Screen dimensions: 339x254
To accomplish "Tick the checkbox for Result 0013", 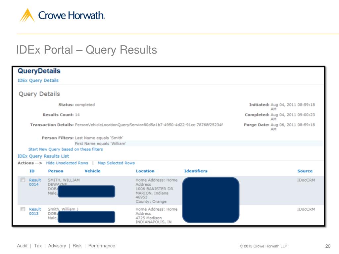I will pyautogui.click(x=23, y=209).
